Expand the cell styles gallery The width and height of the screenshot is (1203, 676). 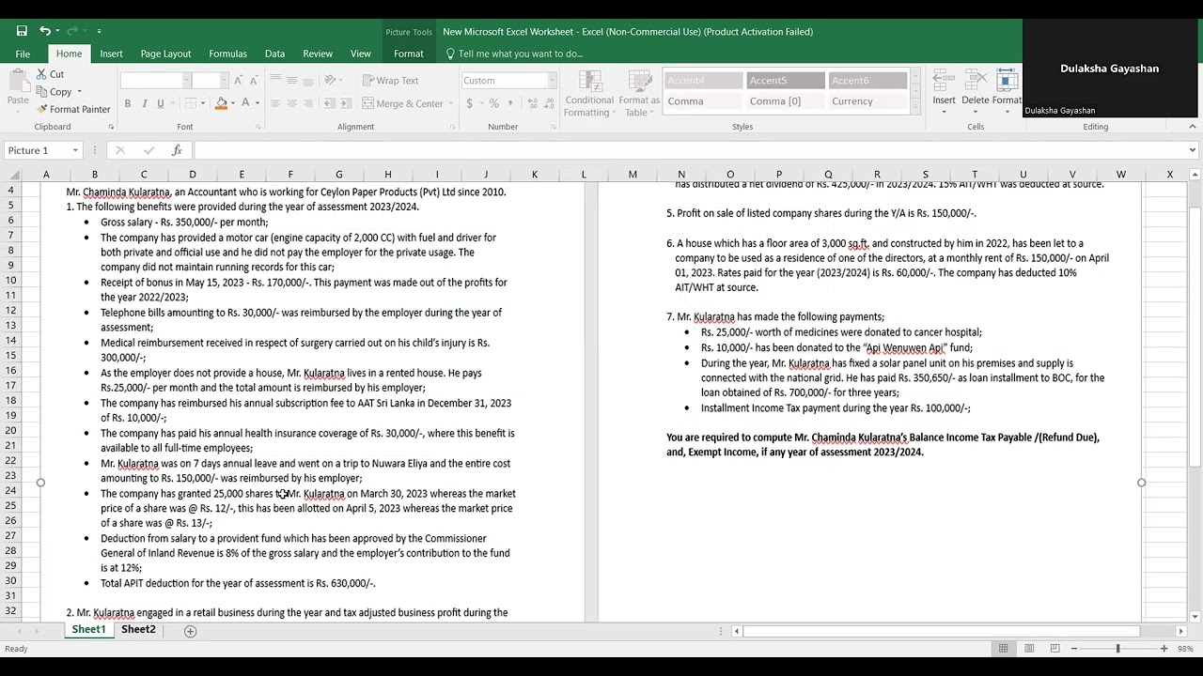915,108
